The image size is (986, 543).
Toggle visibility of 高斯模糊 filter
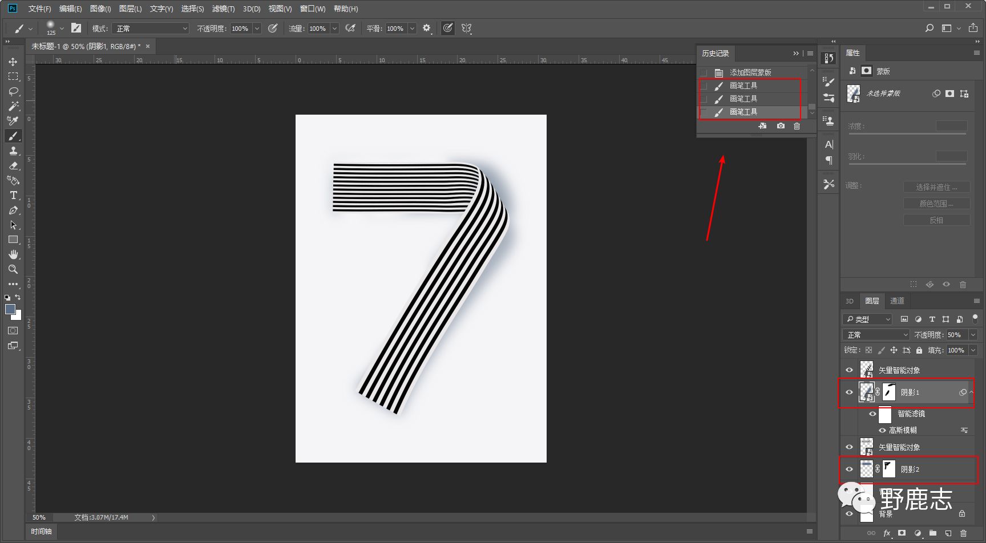[x=882, y=430]
